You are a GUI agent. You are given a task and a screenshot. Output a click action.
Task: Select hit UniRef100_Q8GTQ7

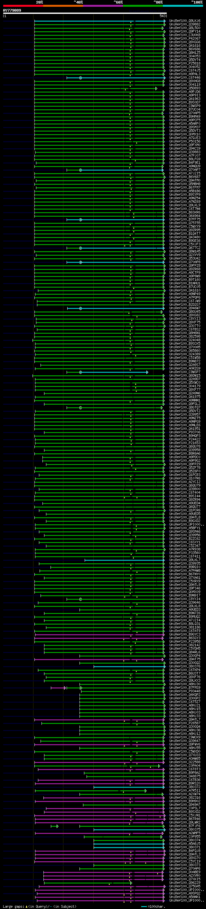(x=185, y=407)
